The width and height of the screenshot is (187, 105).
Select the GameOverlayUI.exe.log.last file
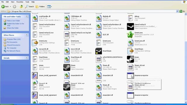[77, 34]
